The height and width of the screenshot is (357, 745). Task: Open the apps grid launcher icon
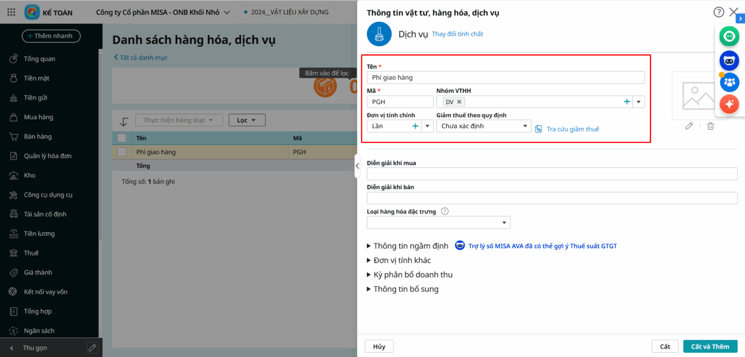(11, 12)
